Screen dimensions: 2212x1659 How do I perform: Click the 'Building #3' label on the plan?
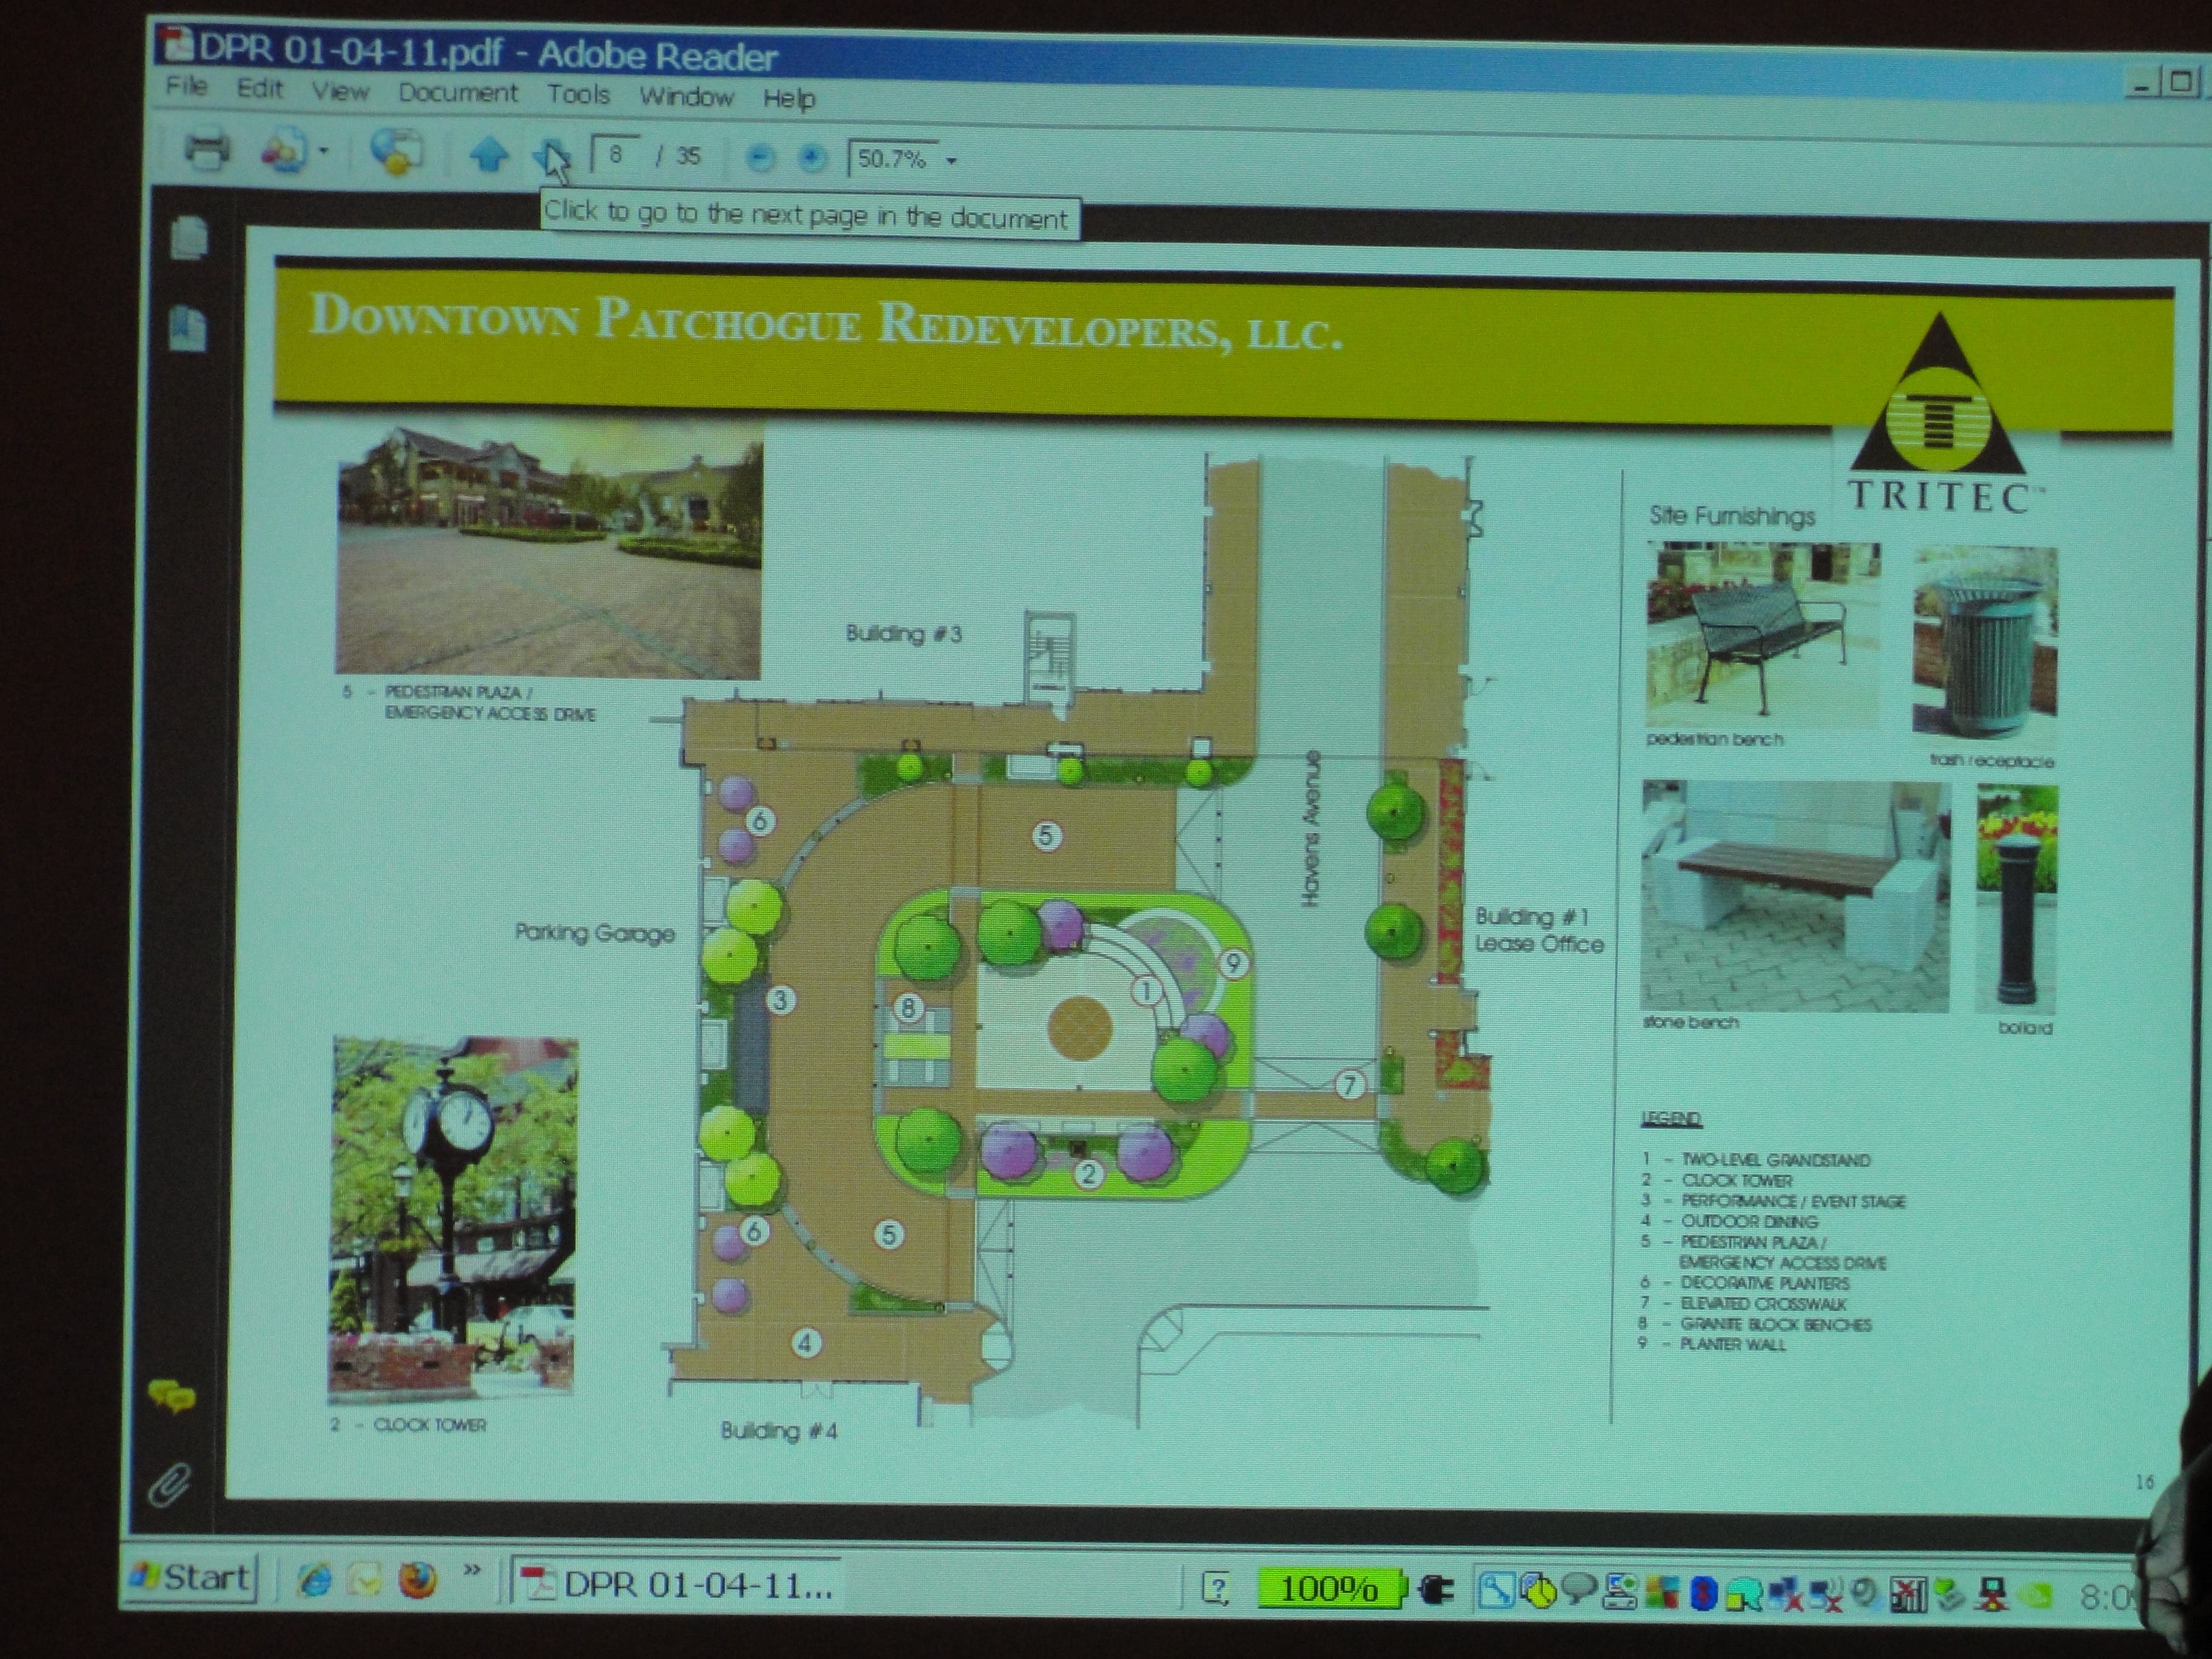pyautogui.click(x=904, y=633)
